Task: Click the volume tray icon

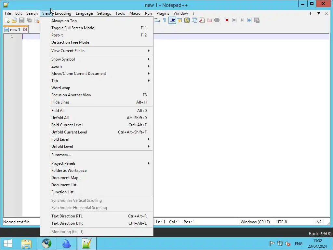Action: coord(288,243)
